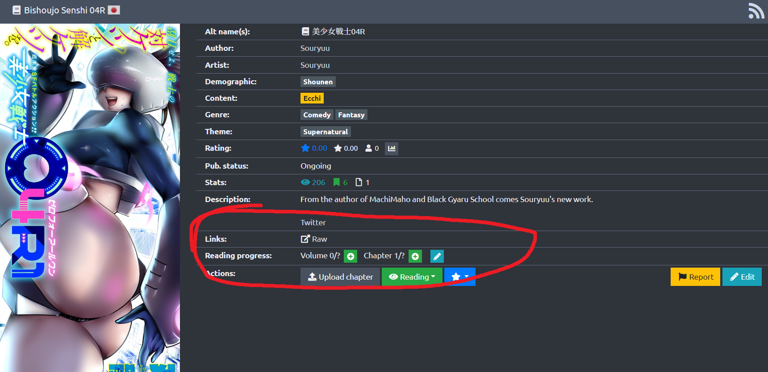Click the pencil edit progress icon
The image size is (768, 372).
tap(437, 256)
